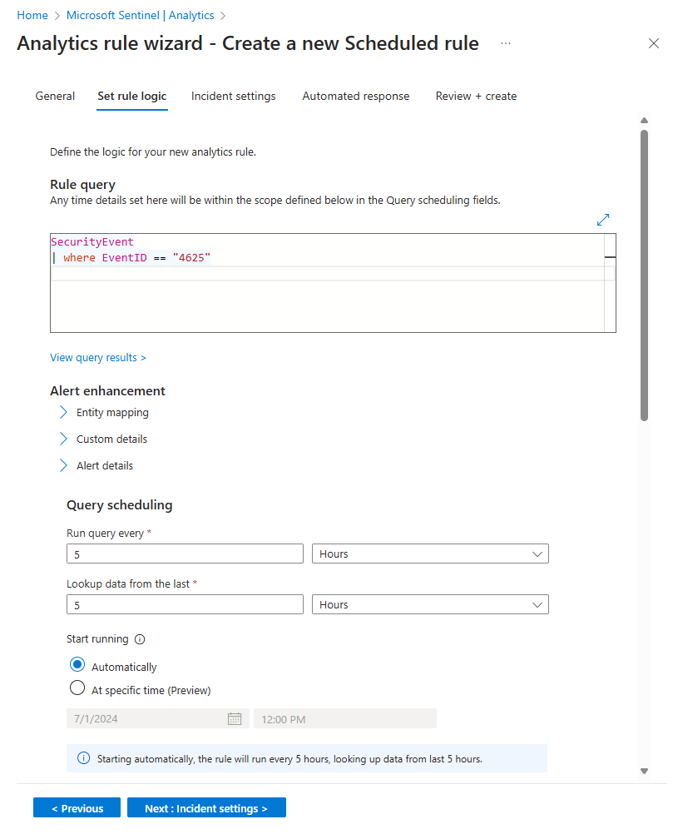This screenshot has width=673, height=839.
Task: Expand the Alert details section
Action: 62,464
